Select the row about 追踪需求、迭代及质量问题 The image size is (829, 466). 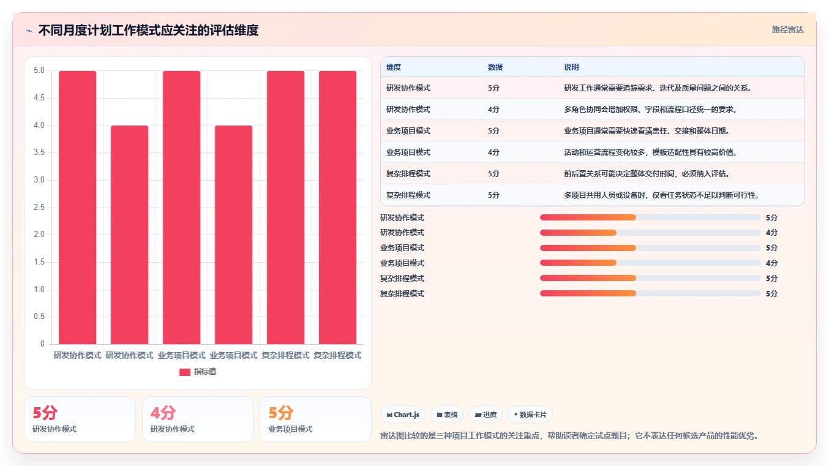pyautogui.click(x=592, y=88)
